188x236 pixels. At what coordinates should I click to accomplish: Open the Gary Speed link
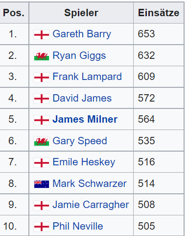click(x=80, y=141)
